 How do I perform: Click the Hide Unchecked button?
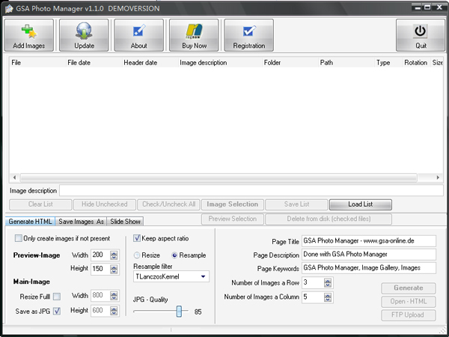(105, 204)
